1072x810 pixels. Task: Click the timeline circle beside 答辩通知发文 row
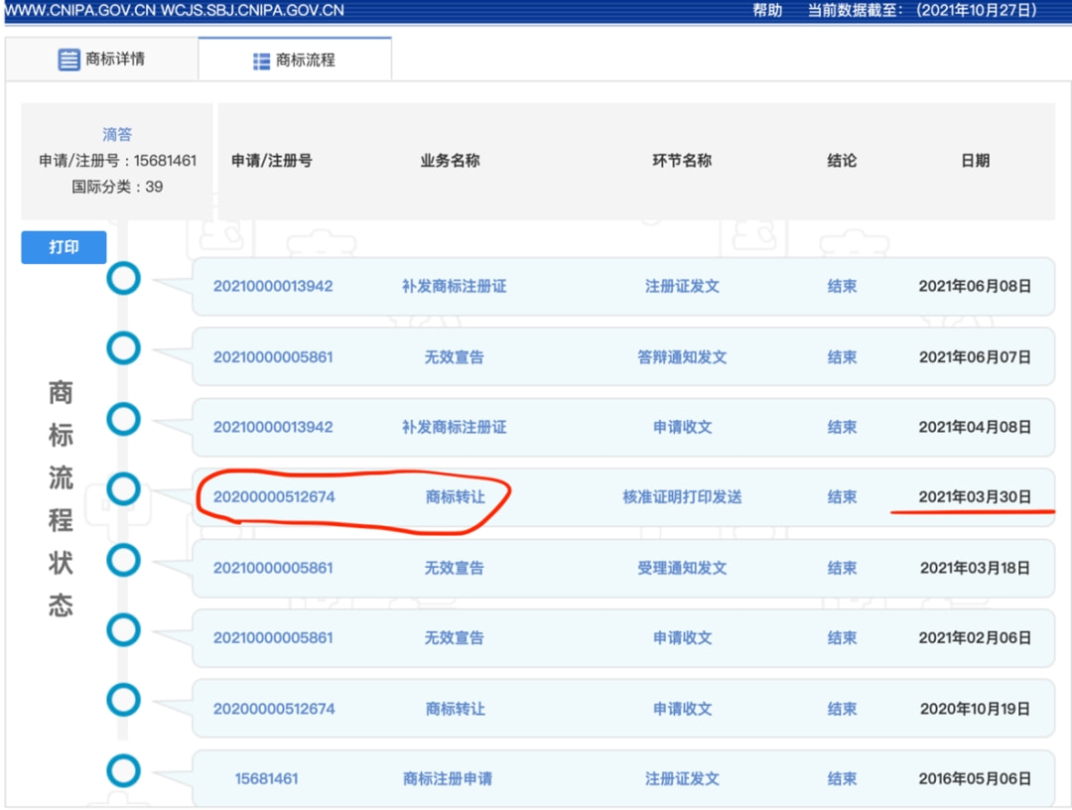(x=123, y=349)
